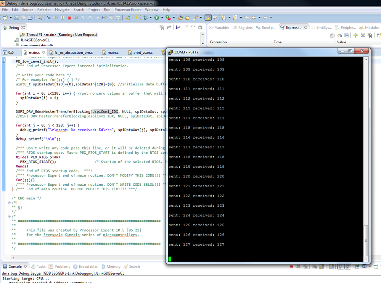381x283 pixels.
Task: Click the Next Annotation icon
Action: pos(223,18)
